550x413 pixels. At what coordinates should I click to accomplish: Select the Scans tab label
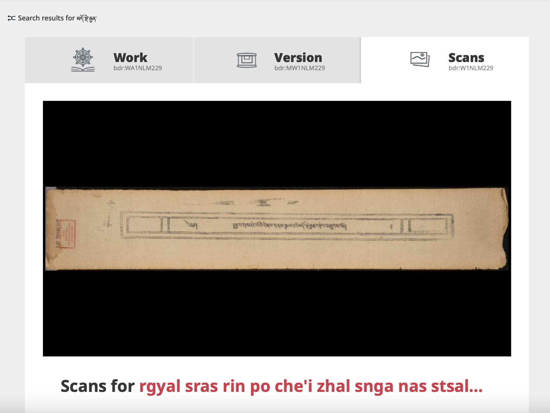pos(466,58)
